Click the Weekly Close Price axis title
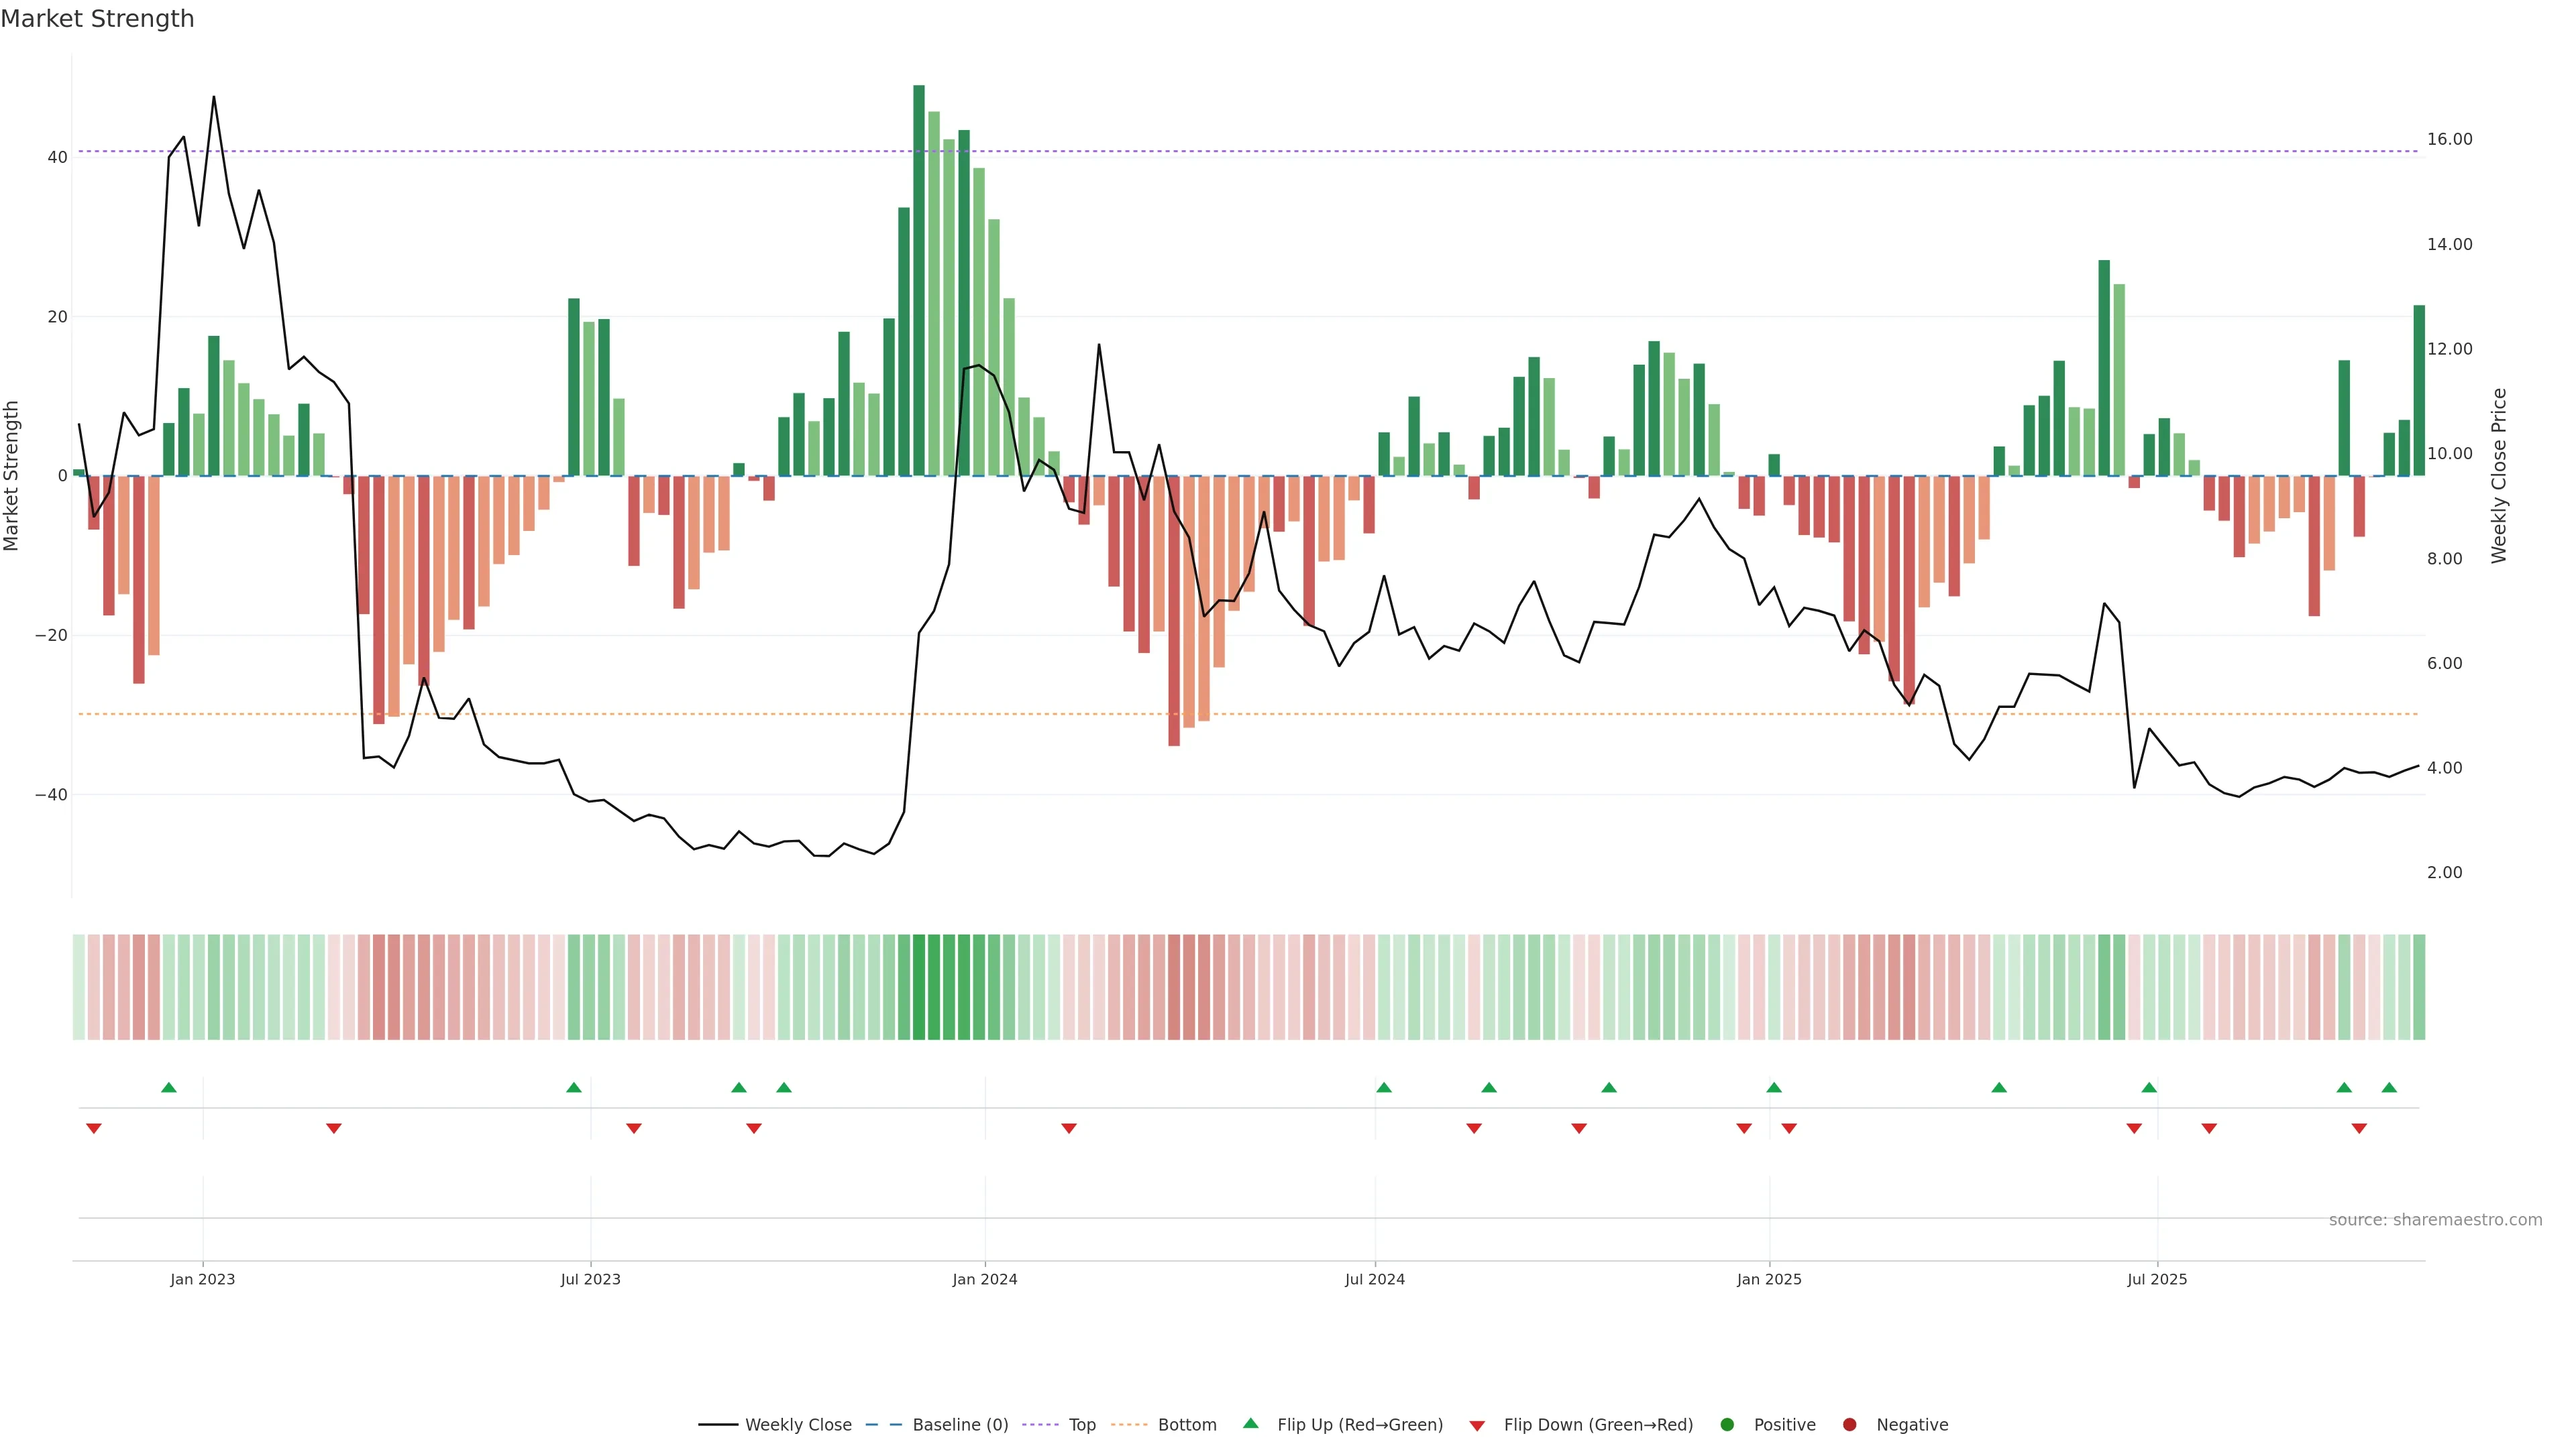Viewport: 2576px width, 1448px height. click(x=2499, y=476)
